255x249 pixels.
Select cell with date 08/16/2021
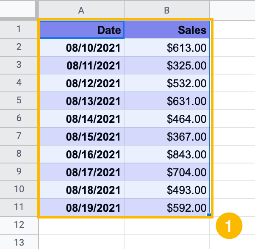click(82, 154)
